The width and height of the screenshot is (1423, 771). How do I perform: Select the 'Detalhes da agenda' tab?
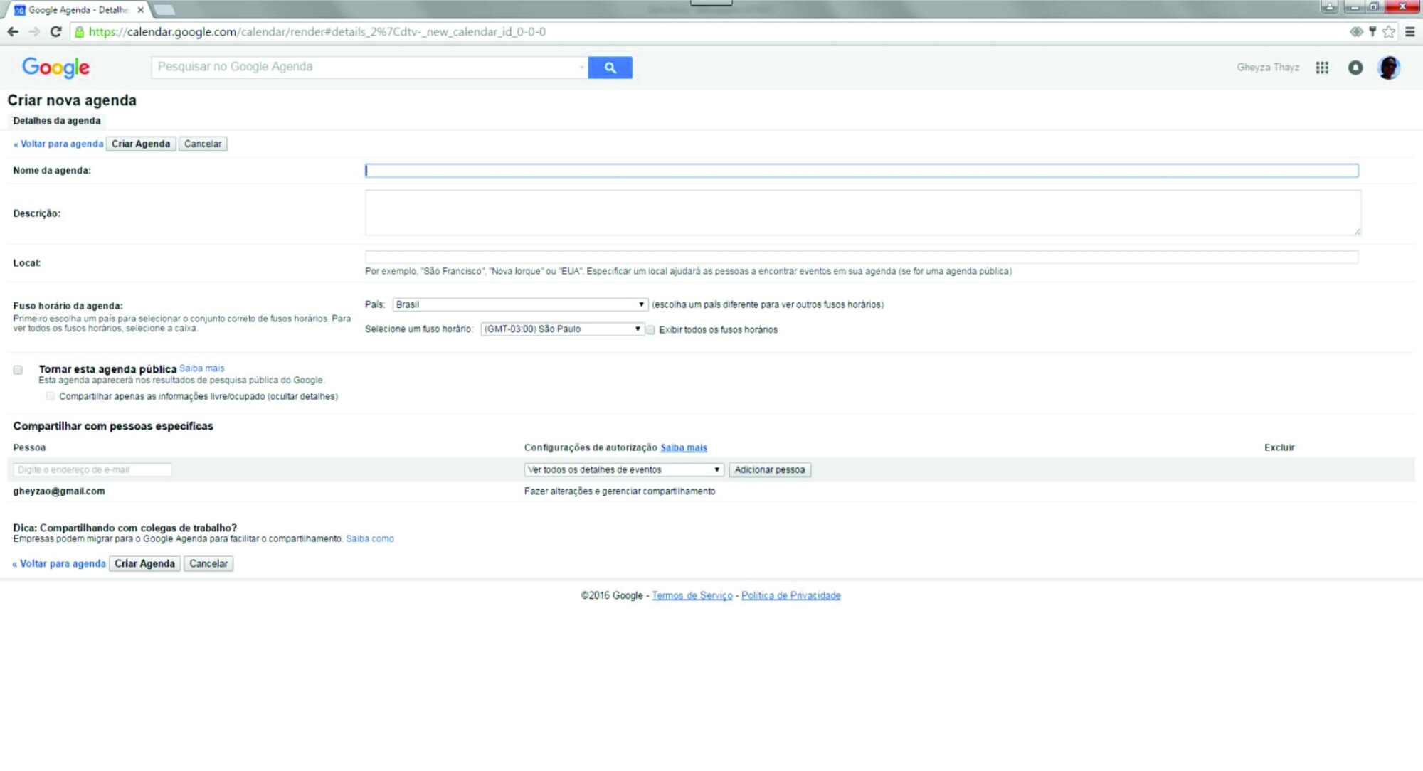tap(57, 121)
